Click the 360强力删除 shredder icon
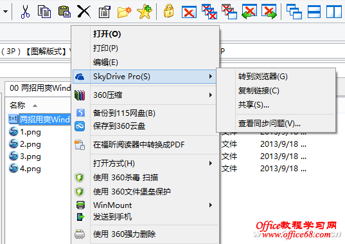The width and height of the screenshot is (345, 244). coord(80,234)
